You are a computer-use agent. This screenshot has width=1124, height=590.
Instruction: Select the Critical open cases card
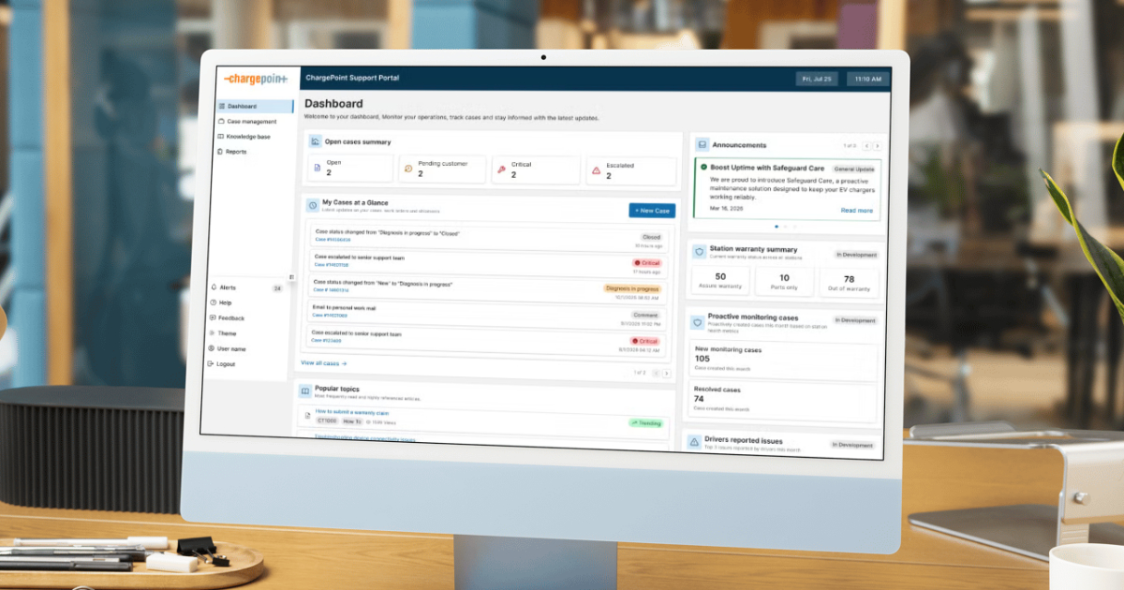coord(536,170)
